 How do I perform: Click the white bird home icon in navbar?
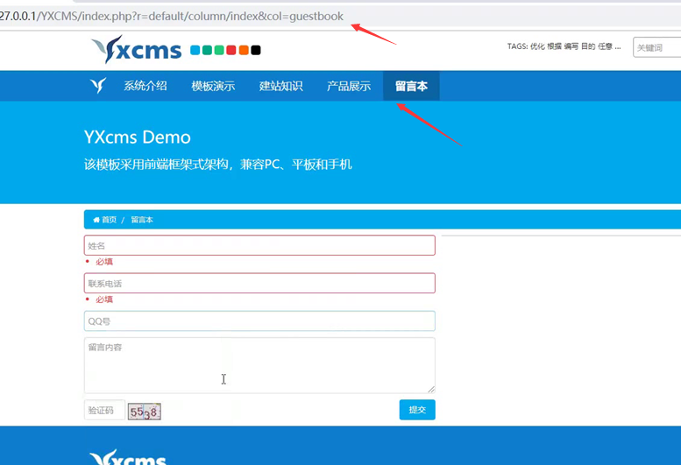click(x=98, y=86)
